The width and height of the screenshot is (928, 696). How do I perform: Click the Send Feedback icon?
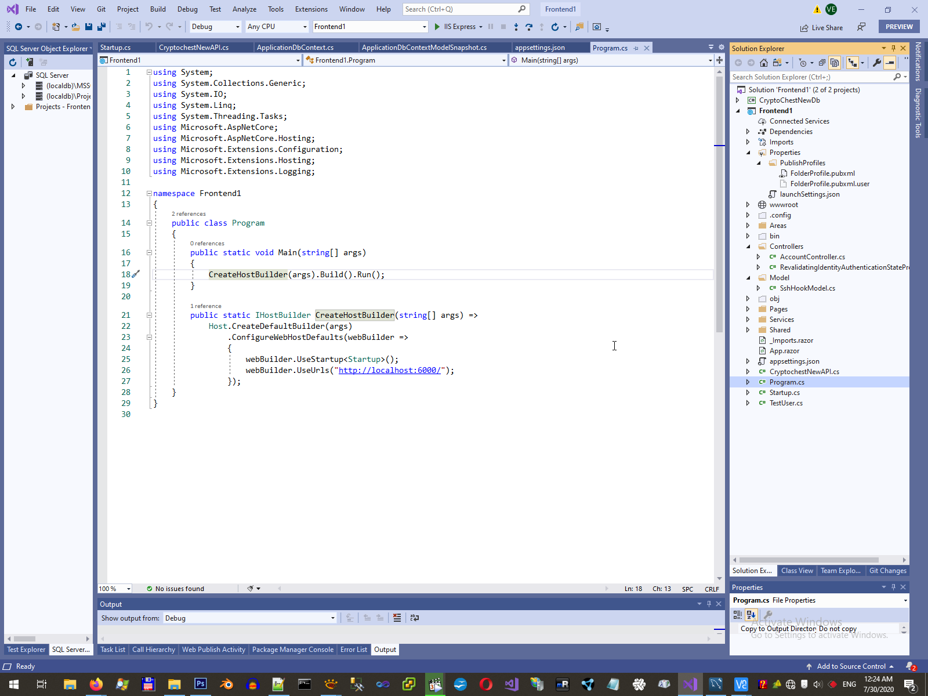pyautogui.click(x=862, y=27)
